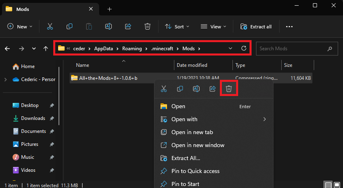Click the Share icon in the toolbar
Image resolution: width=343 pixels, height=188 pixels.
(x=128, y=27)
